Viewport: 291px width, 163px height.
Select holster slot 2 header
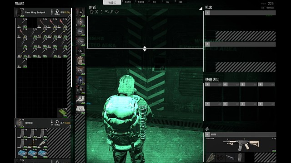[240, 44]
